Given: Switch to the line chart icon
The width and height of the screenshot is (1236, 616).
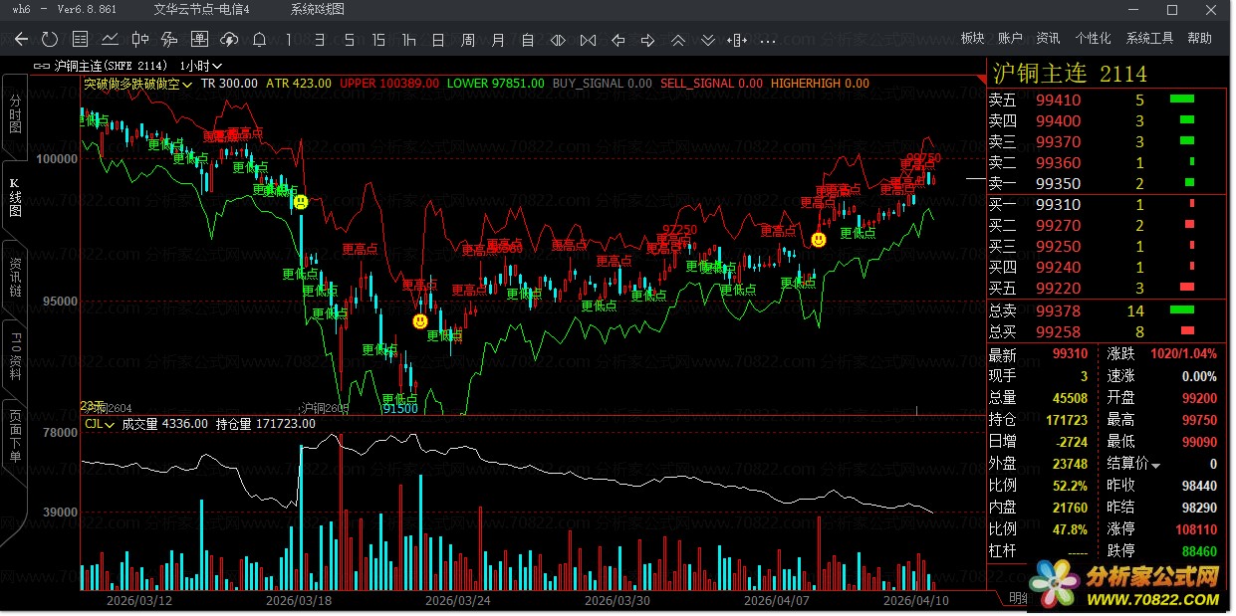Looking at the screenshot, I should pos(110,40).
